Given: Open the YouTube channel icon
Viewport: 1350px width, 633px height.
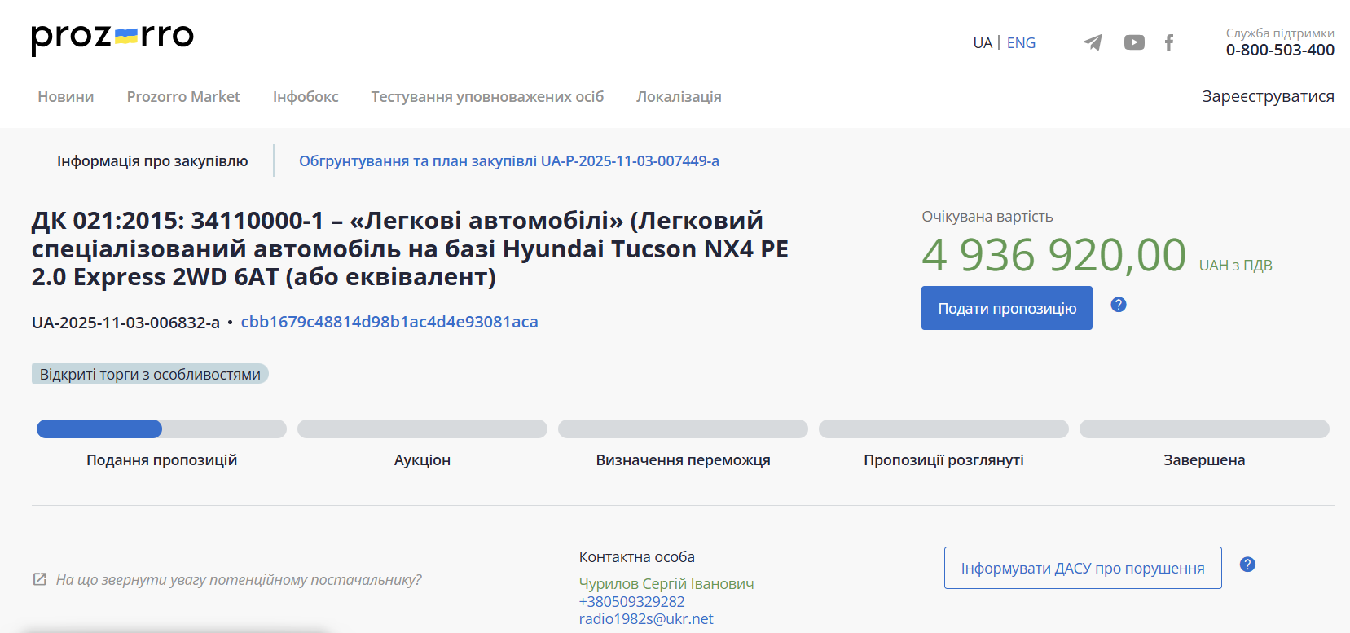Looking at the screenshot, I should point(1134,42).
